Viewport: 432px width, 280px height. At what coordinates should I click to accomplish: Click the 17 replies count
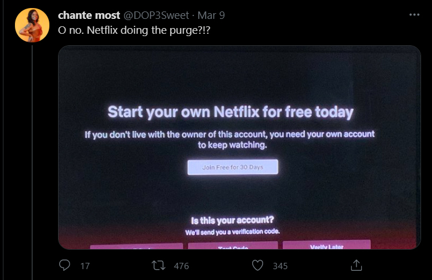tap(85, 266)
